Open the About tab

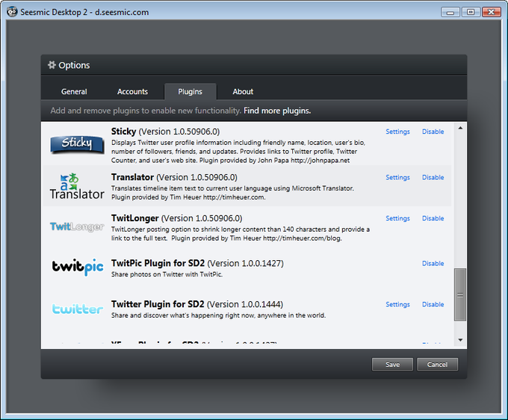pyautogui.click(x=243, y=92)
